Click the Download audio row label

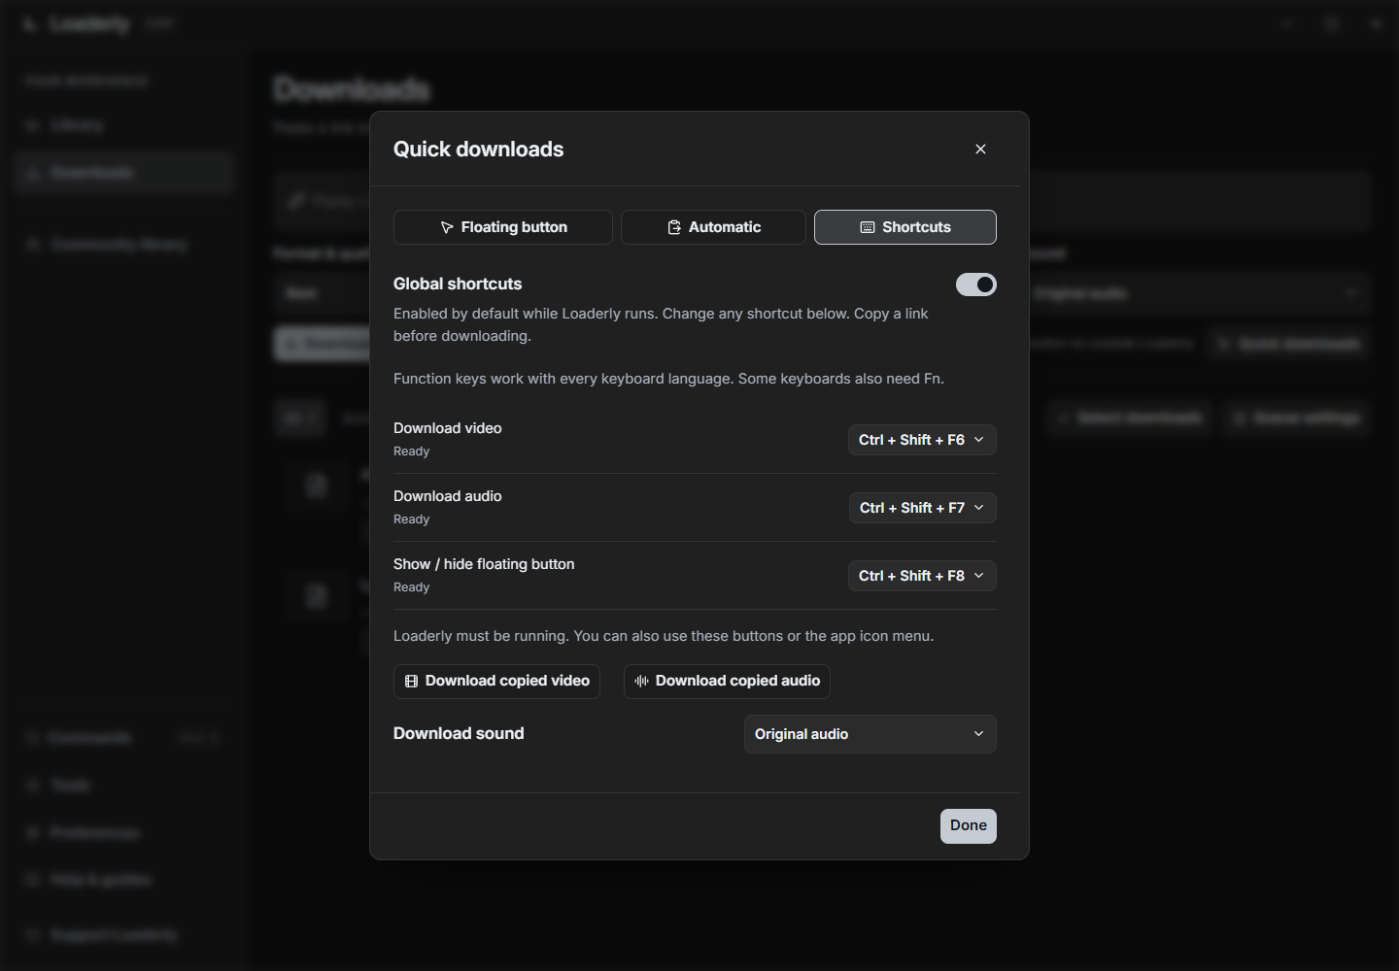448,496
